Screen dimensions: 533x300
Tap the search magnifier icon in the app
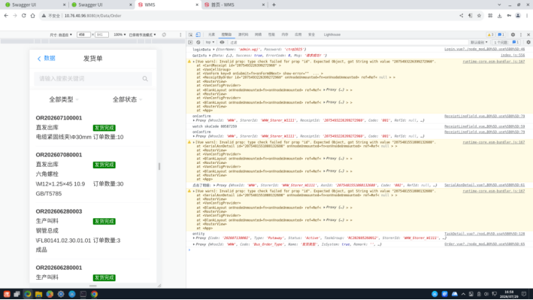(145, 79)
